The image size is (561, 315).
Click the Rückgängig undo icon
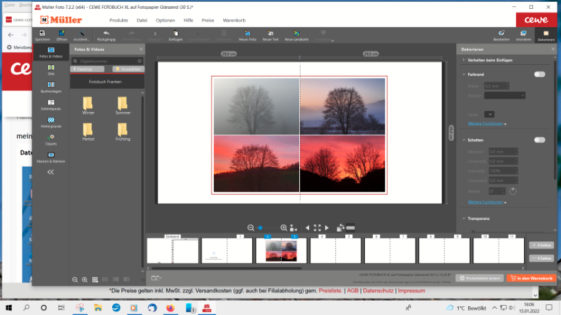point(107,35)
